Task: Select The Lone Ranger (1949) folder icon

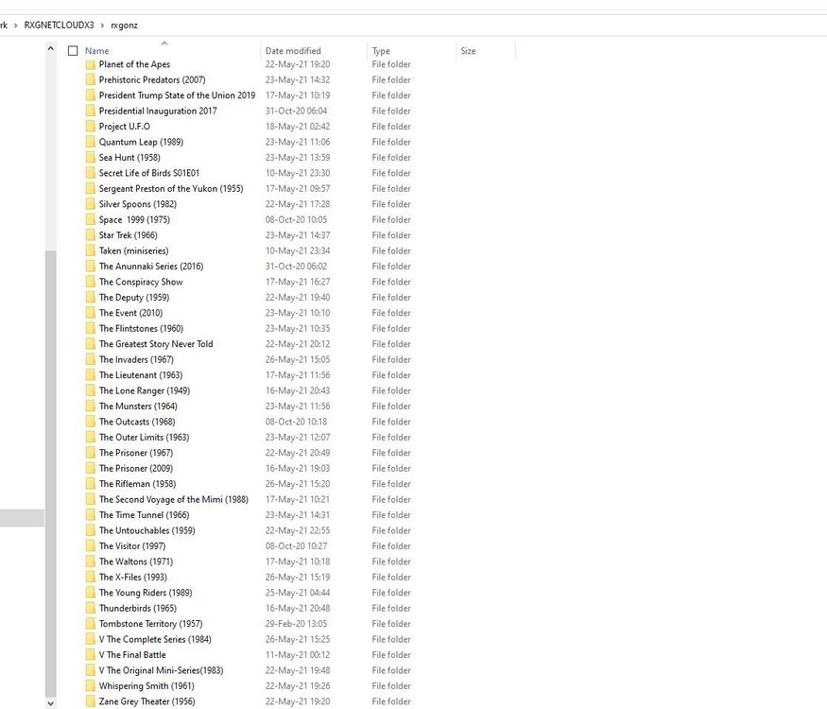Action: pyautogui.click(x=91, y=391)
